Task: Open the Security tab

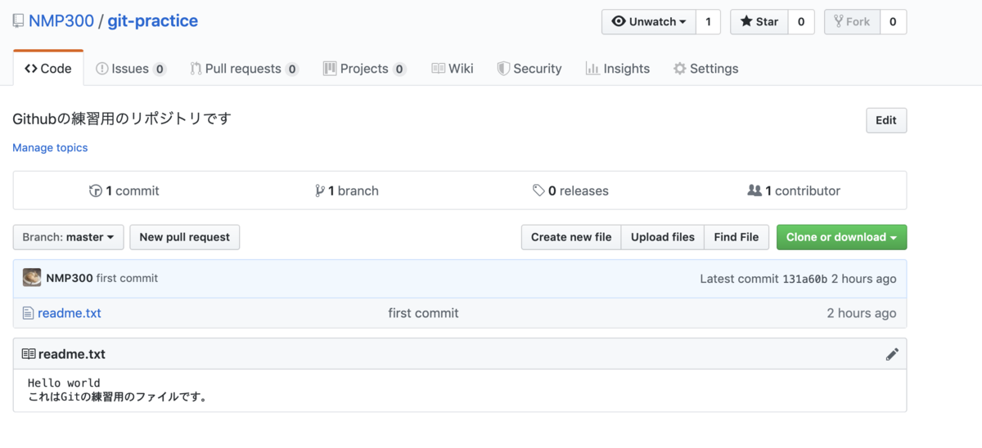Action: coord(529,69)
